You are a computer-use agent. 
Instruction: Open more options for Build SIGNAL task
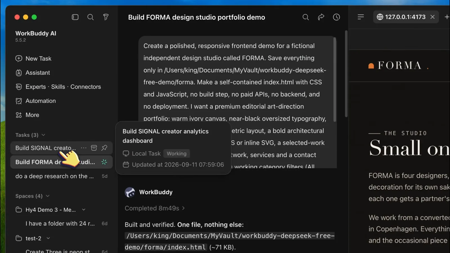click(84, 148)
